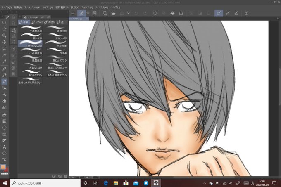Viewport: 281px width, 187px height.
Task: Choose the 不透明水彩 brush
Action: (x=30, y=28)
